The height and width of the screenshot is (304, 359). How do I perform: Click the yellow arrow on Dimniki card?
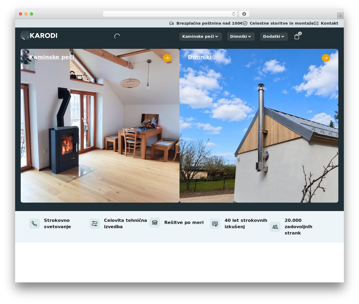326,58
